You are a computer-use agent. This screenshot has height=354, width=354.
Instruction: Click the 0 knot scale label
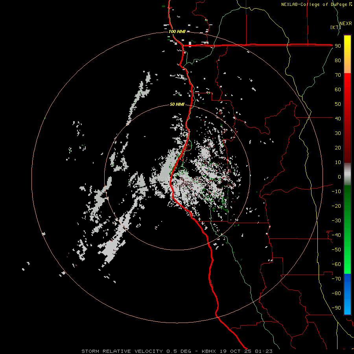tap(339, 177)
